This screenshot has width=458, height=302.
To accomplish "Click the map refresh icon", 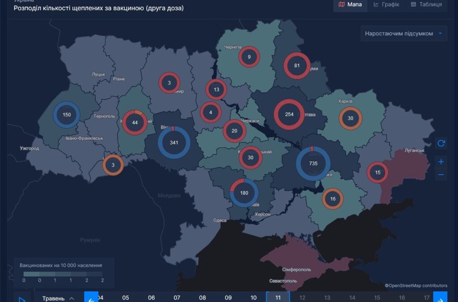I will 441,143.
